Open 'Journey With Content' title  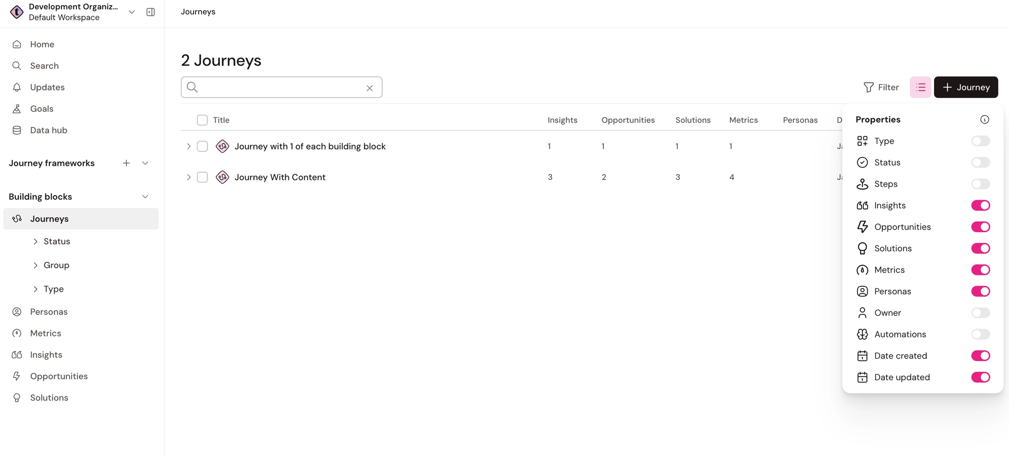[x=280, y=177]
